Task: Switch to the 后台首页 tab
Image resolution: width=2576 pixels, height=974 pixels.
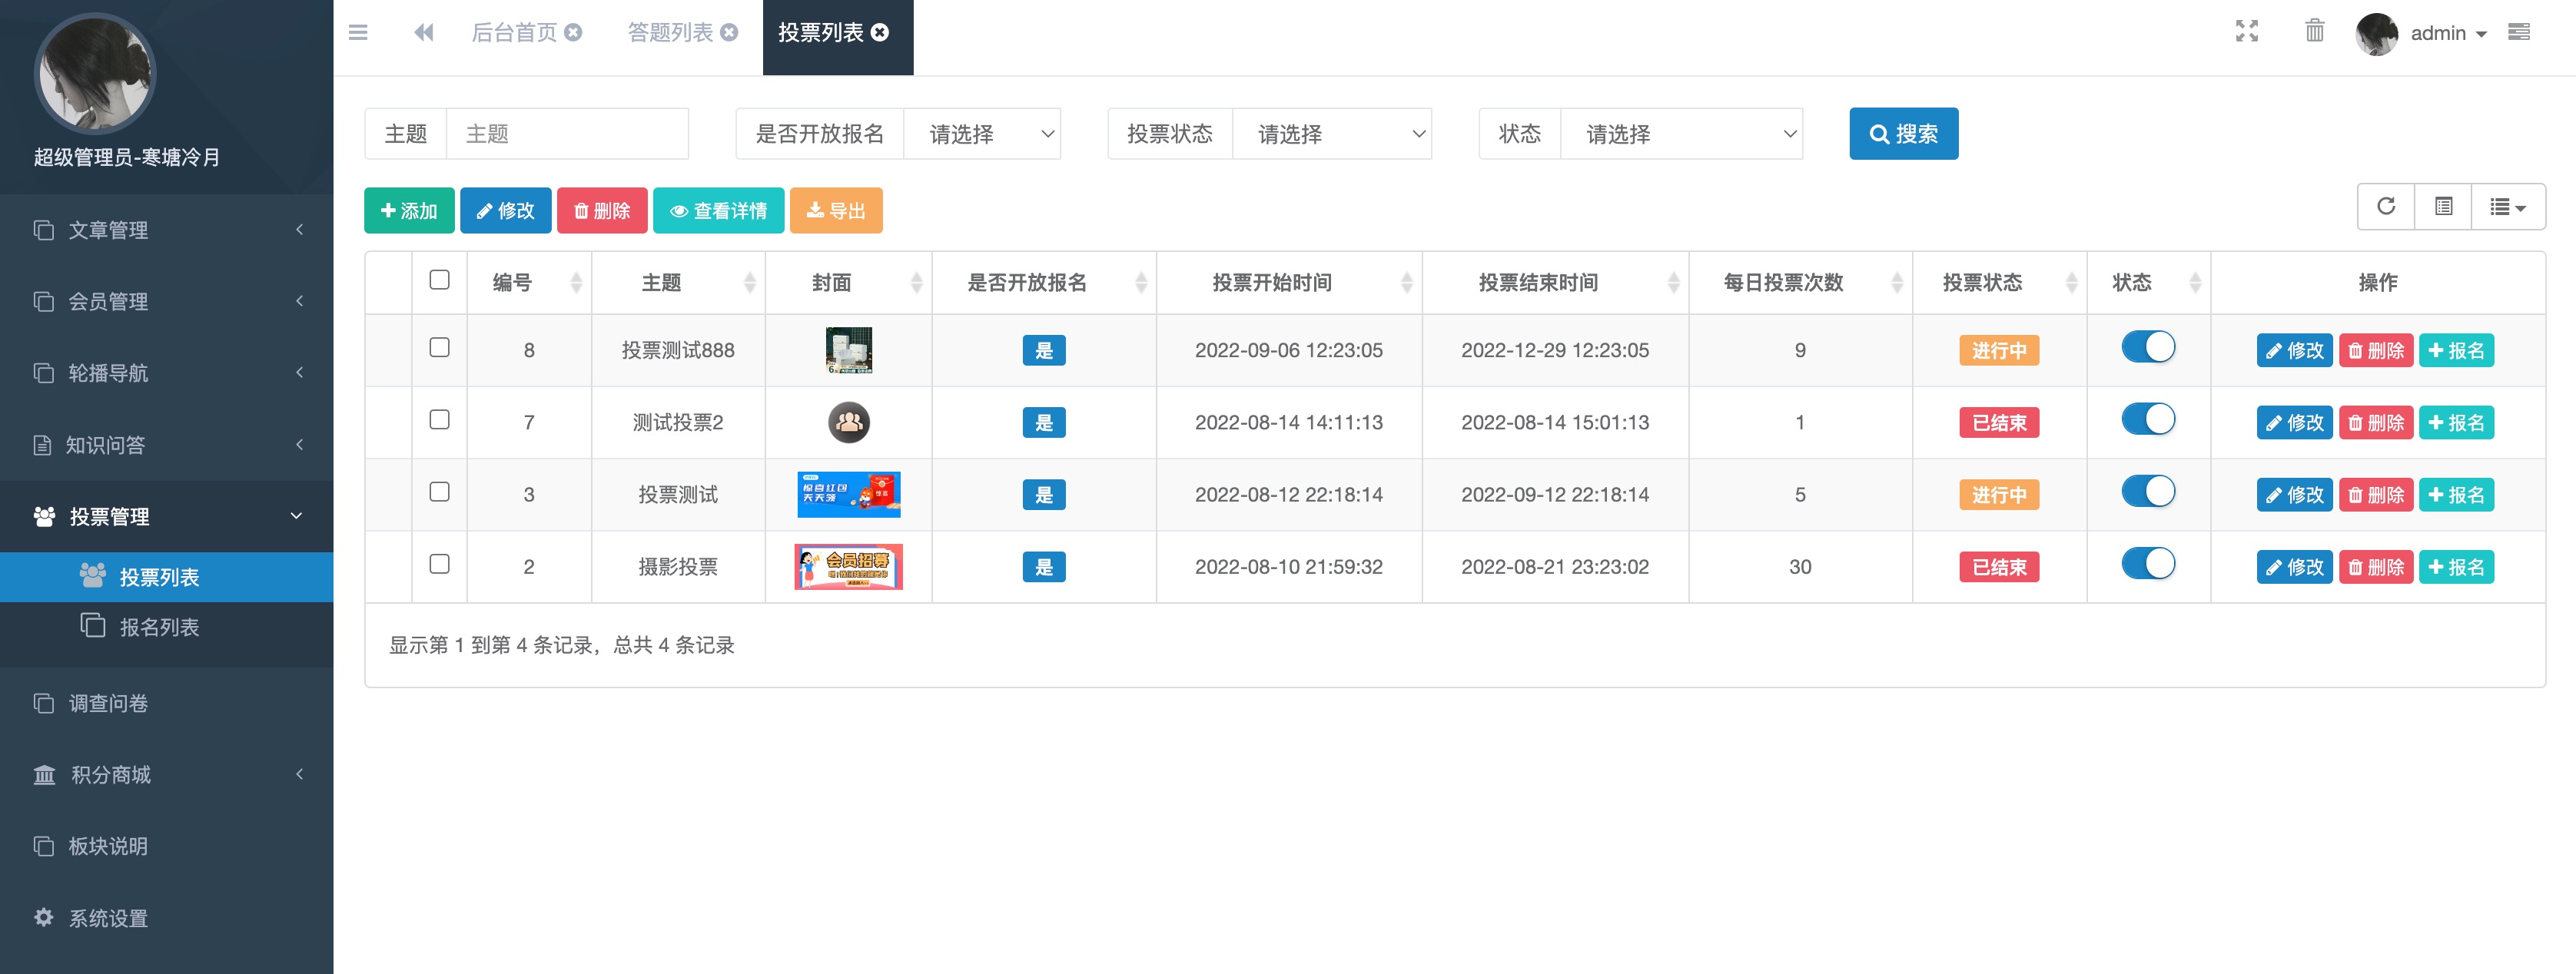Action: click(x=514, y=32)
